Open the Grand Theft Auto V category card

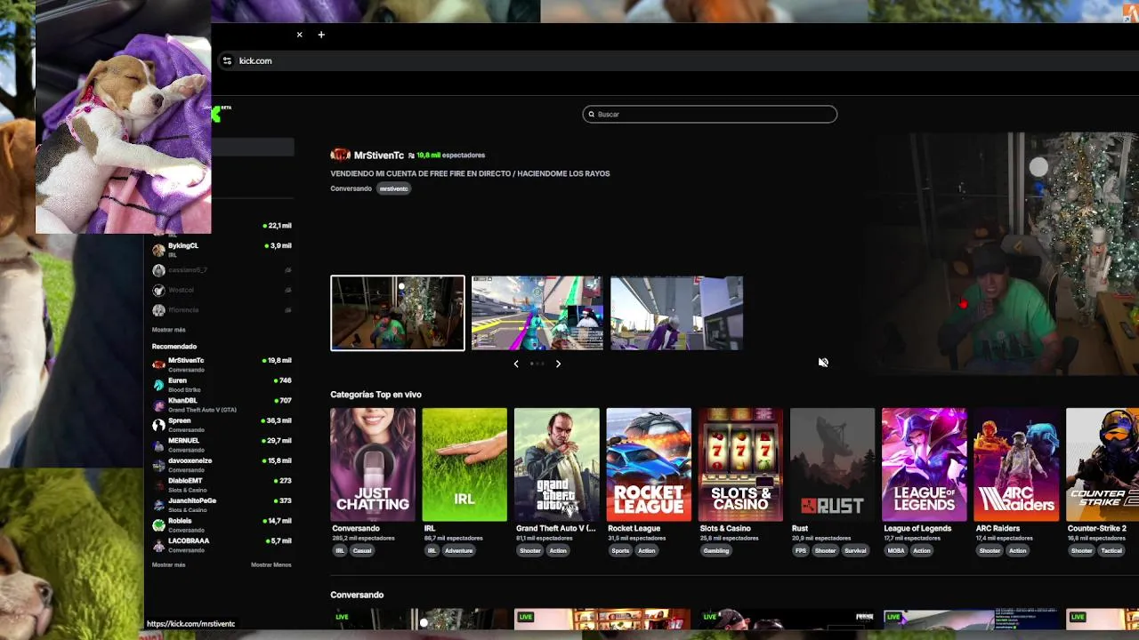(557, 464)
